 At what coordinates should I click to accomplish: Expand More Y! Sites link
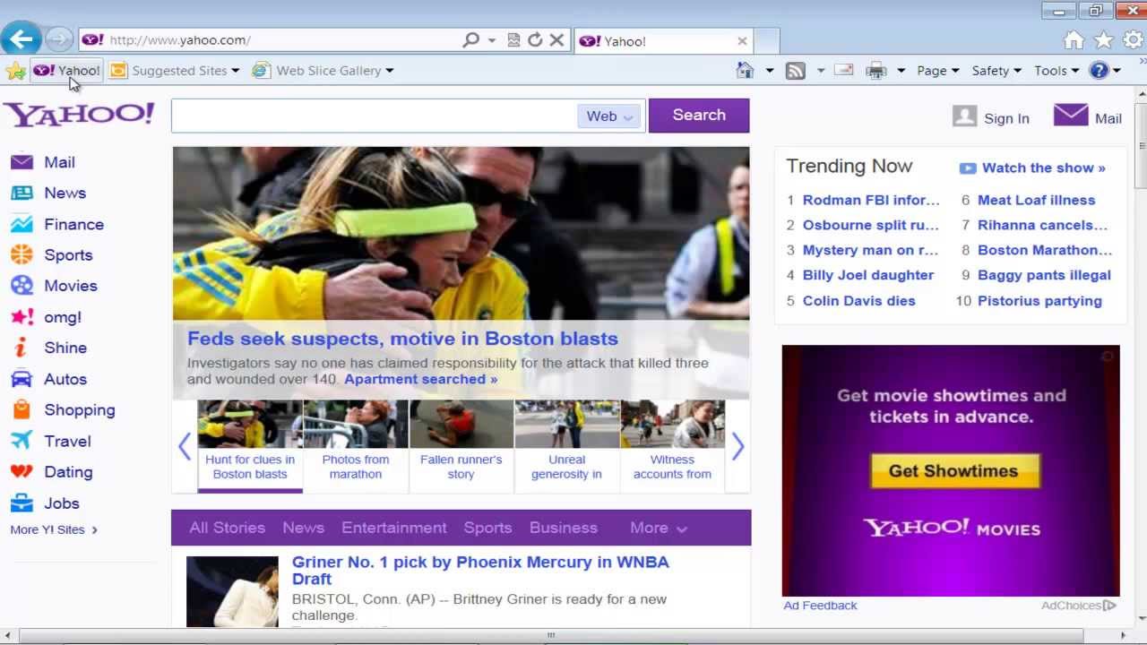[54, 529]
